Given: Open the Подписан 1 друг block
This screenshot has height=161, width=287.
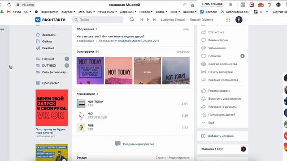Looking at the screenshot, I should (x=223, y=149).
